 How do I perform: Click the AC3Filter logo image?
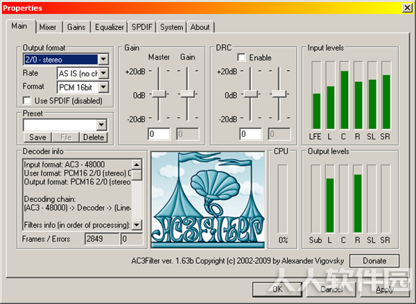[x=208, y=200]
